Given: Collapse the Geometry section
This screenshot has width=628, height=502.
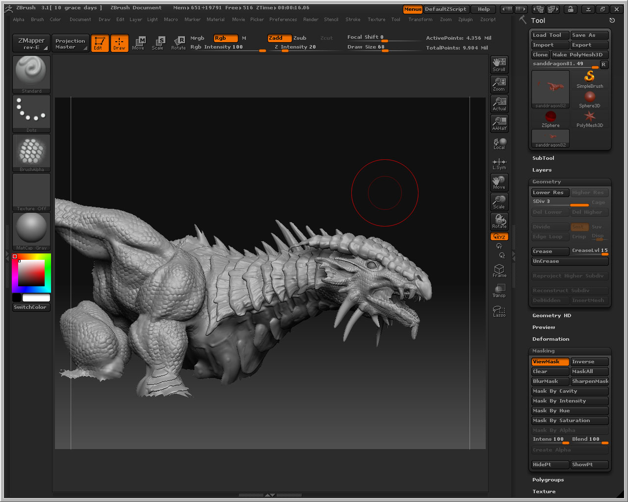Looking at the screenshot, I should pos(547,182).
